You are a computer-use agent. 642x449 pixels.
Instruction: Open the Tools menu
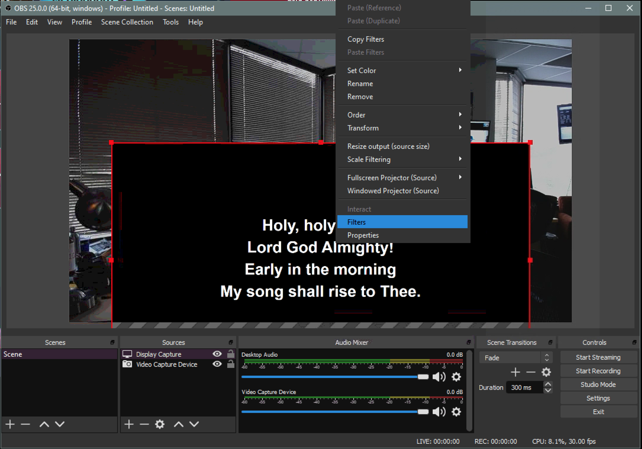(170, 22)
